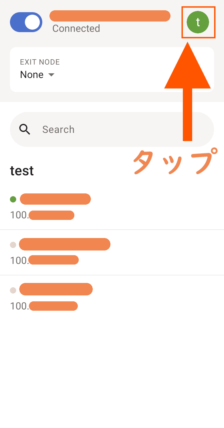
Task: Click the second device's 100. IP address
Action: pyautogui.click(x=44, y=260)
